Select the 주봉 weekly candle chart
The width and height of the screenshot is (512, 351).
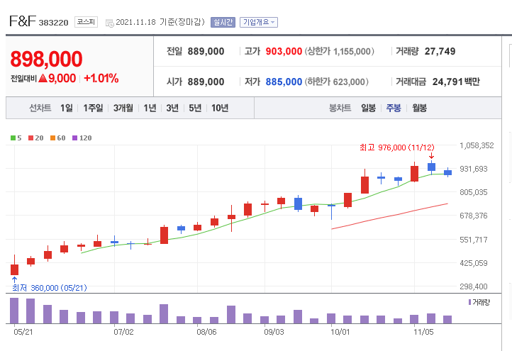394,108
